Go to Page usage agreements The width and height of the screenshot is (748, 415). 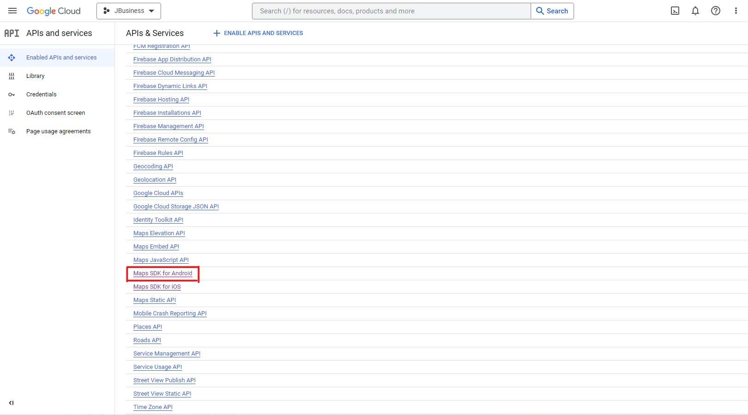coord(58,131)
